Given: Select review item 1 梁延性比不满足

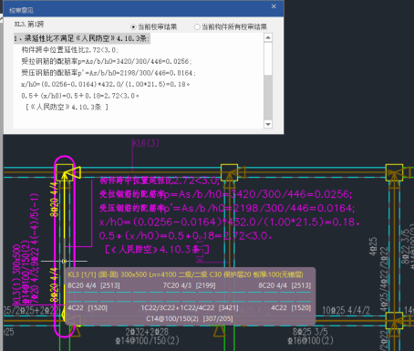Looking at the screenshot, I should [82, 38].
